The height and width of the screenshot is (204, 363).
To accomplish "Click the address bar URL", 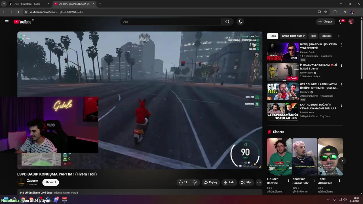I will pos(56,12).
